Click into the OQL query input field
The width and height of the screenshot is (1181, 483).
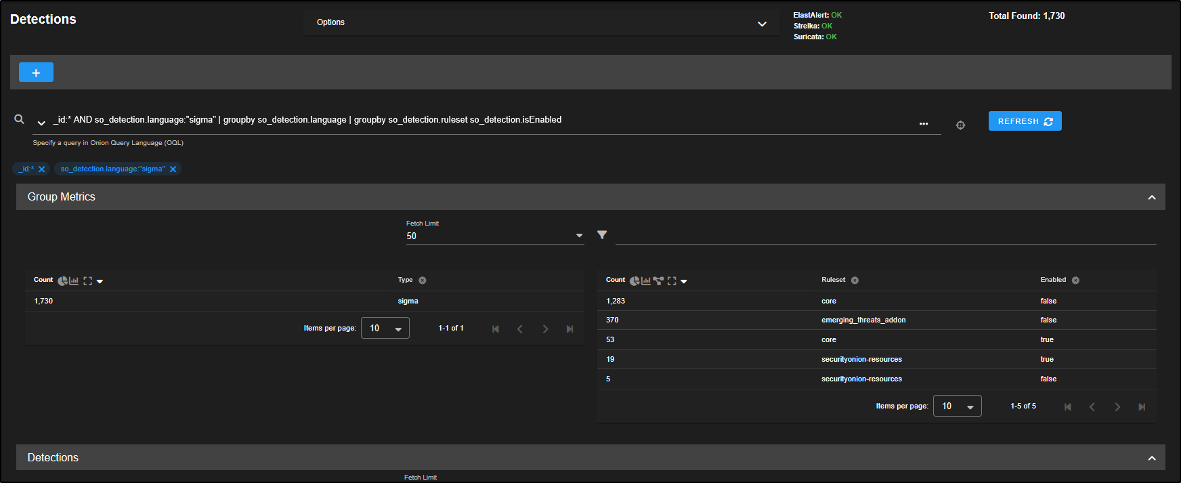(x=474, y=120)
